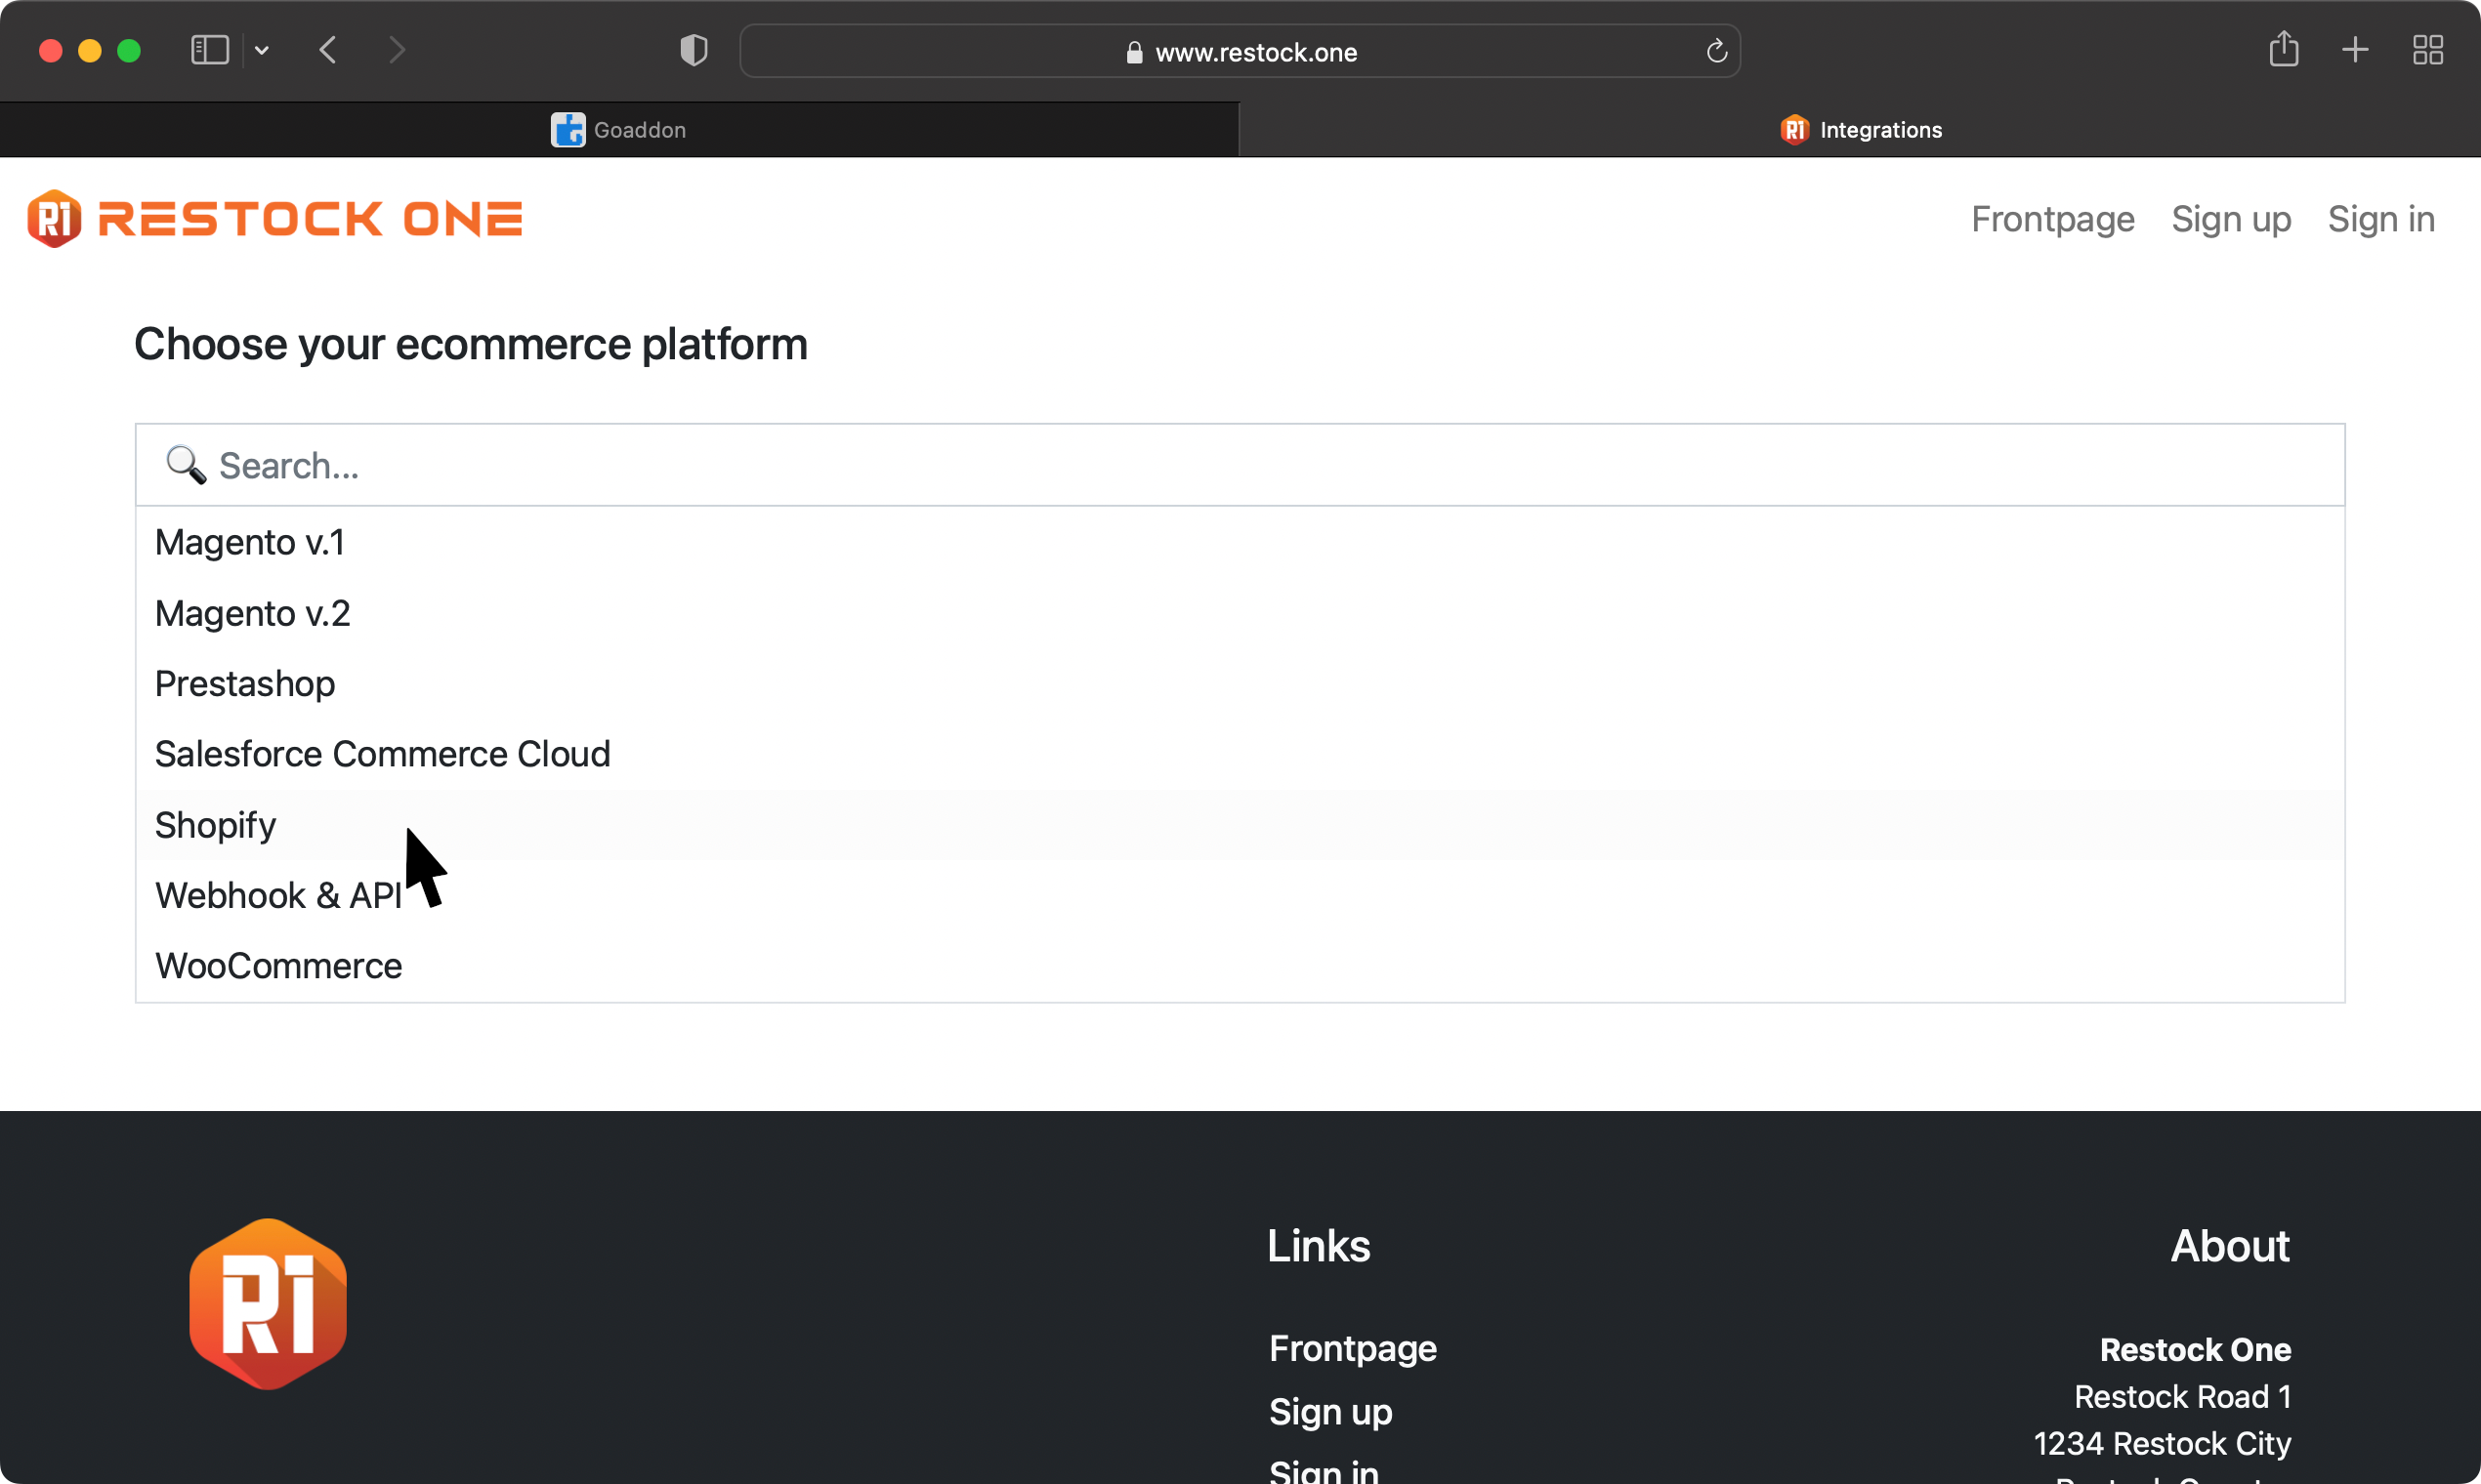
Task: Open a new tab with plus icon
Action: click(2355, 50)
